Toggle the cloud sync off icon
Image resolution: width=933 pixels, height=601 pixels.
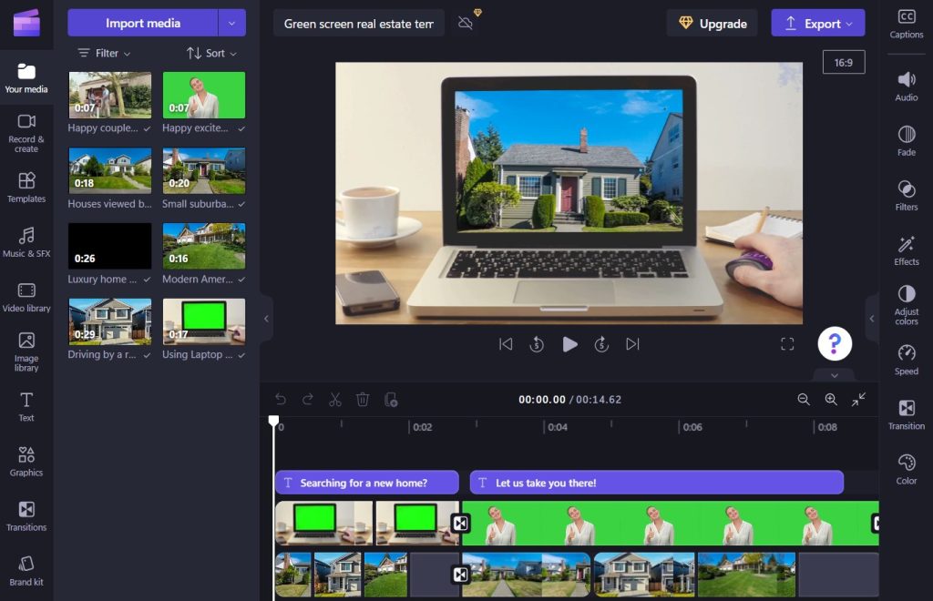[x=466, y=23]
